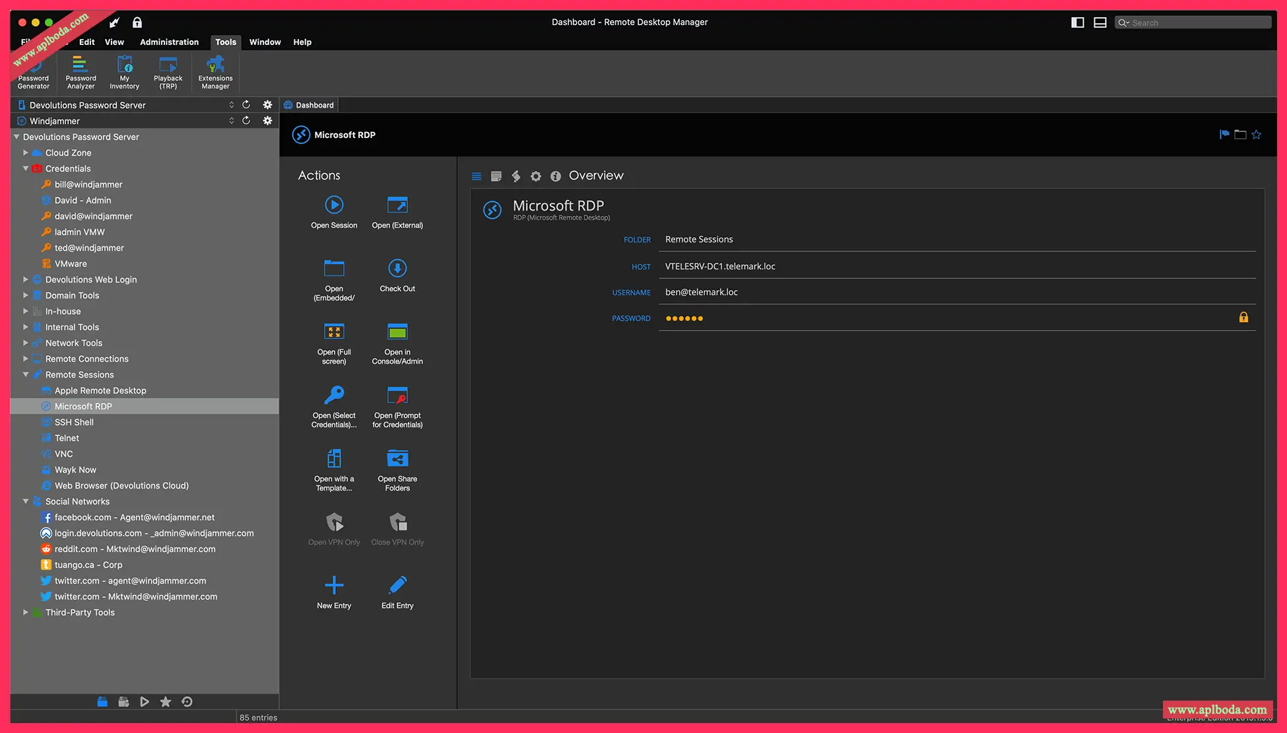The width and height of the screenshot is (1287, 733).
Task: Click Open with a Template action
Action: (x=334, y=470)
